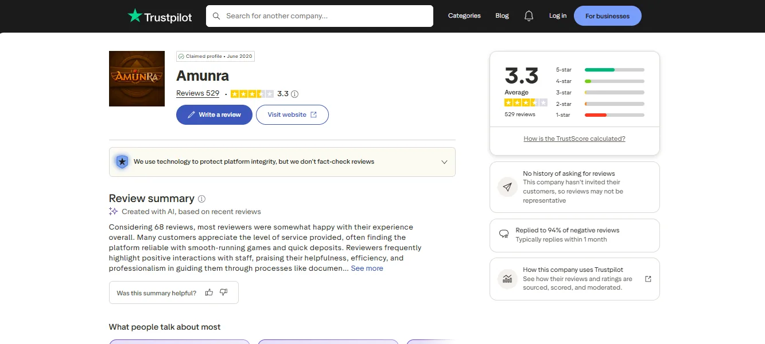Open the Reviews 529 link
This screenshot has height=344, width=765.
197,93
